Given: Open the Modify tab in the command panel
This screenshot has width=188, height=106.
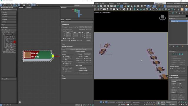Looking at the screenshot, I should pos(173,13).
